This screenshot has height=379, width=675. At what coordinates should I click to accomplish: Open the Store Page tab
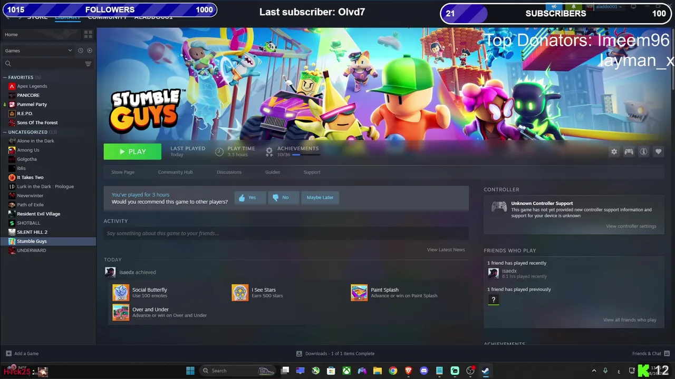[x=123, y=172]
